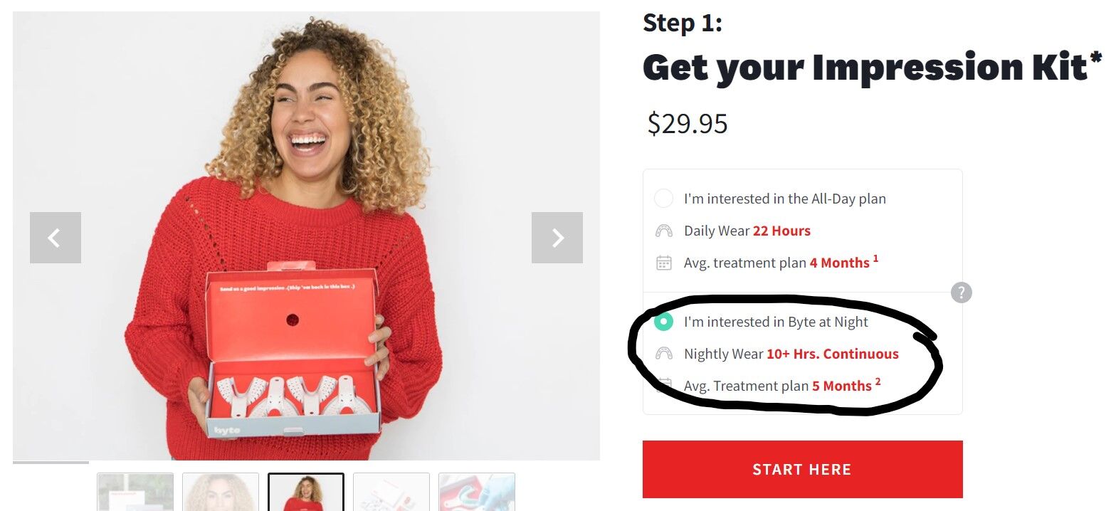The width and height of the screenshot is (1111, 511).
Task: Open the second thumbnail of curly-haired woman
Action: coord(221,492)
